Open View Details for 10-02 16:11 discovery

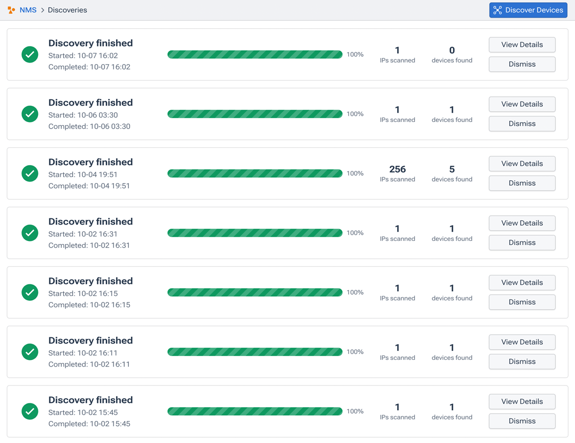[522, 342]
